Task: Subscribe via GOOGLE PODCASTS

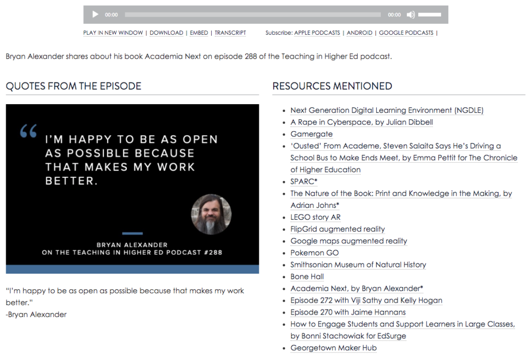Action: 406,33
